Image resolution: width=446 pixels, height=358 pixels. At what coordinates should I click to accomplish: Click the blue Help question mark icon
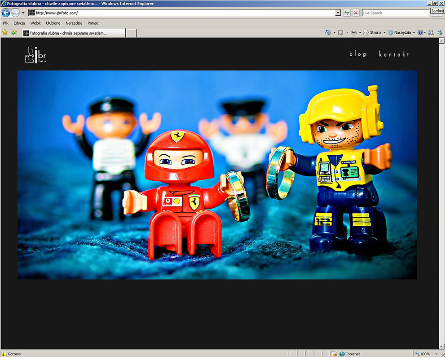420,32
